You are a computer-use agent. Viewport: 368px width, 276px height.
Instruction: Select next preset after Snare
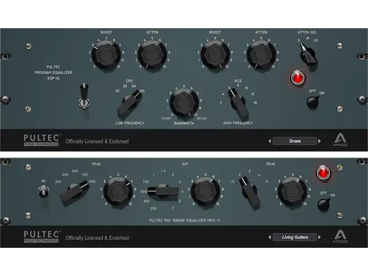coord(319,141)
